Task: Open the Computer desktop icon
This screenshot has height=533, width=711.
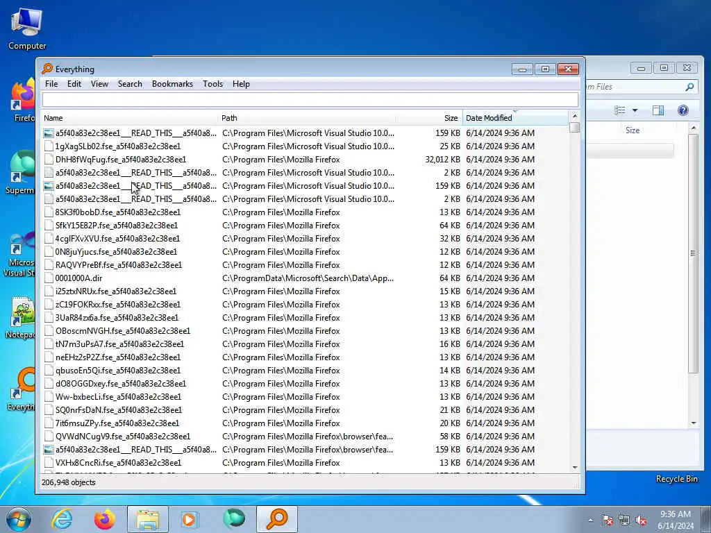Action: [x=27, y=29]
